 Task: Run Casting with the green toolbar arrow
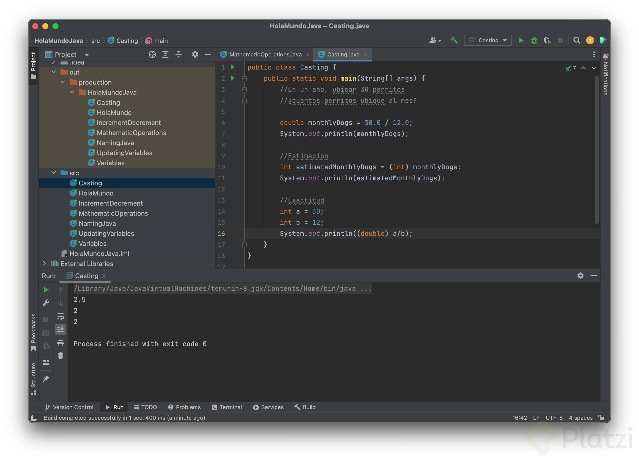pyautogui.click(x=521, y=40)
